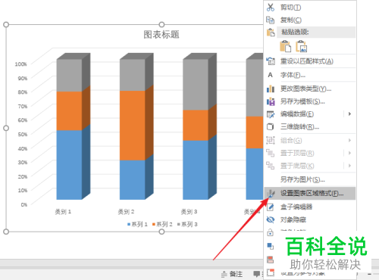The image size is (379, 280).
Task: Click legend entry 系列 2
Action: pos(162,224)
